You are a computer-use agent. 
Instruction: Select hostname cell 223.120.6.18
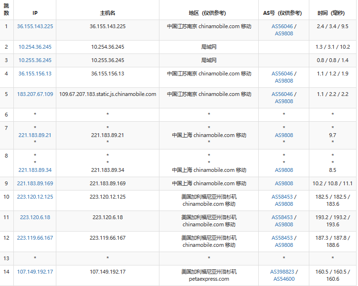click(107, 217)
